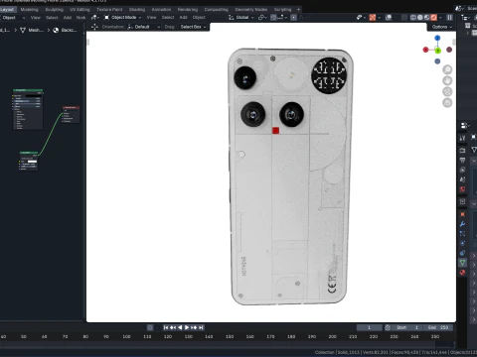Viewport: 477px width, 357px height.
Task: Open the Material properties tab
Action: 463,273
